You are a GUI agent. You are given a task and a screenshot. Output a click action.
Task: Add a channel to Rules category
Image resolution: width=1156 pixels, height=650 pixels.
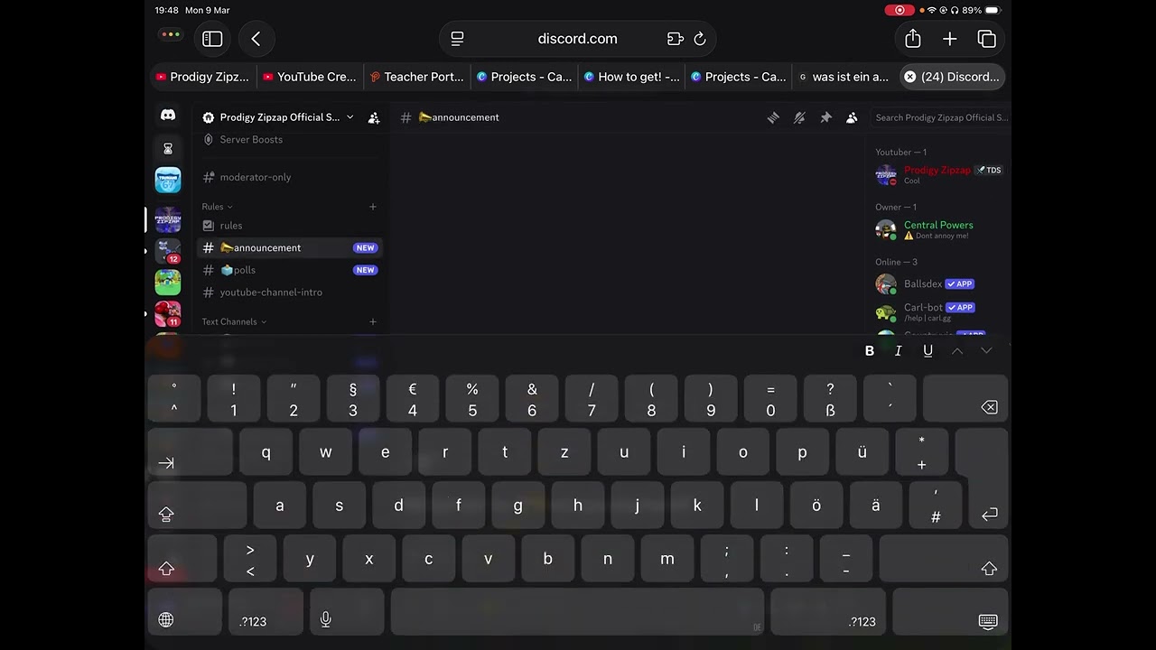coord(373,207)
